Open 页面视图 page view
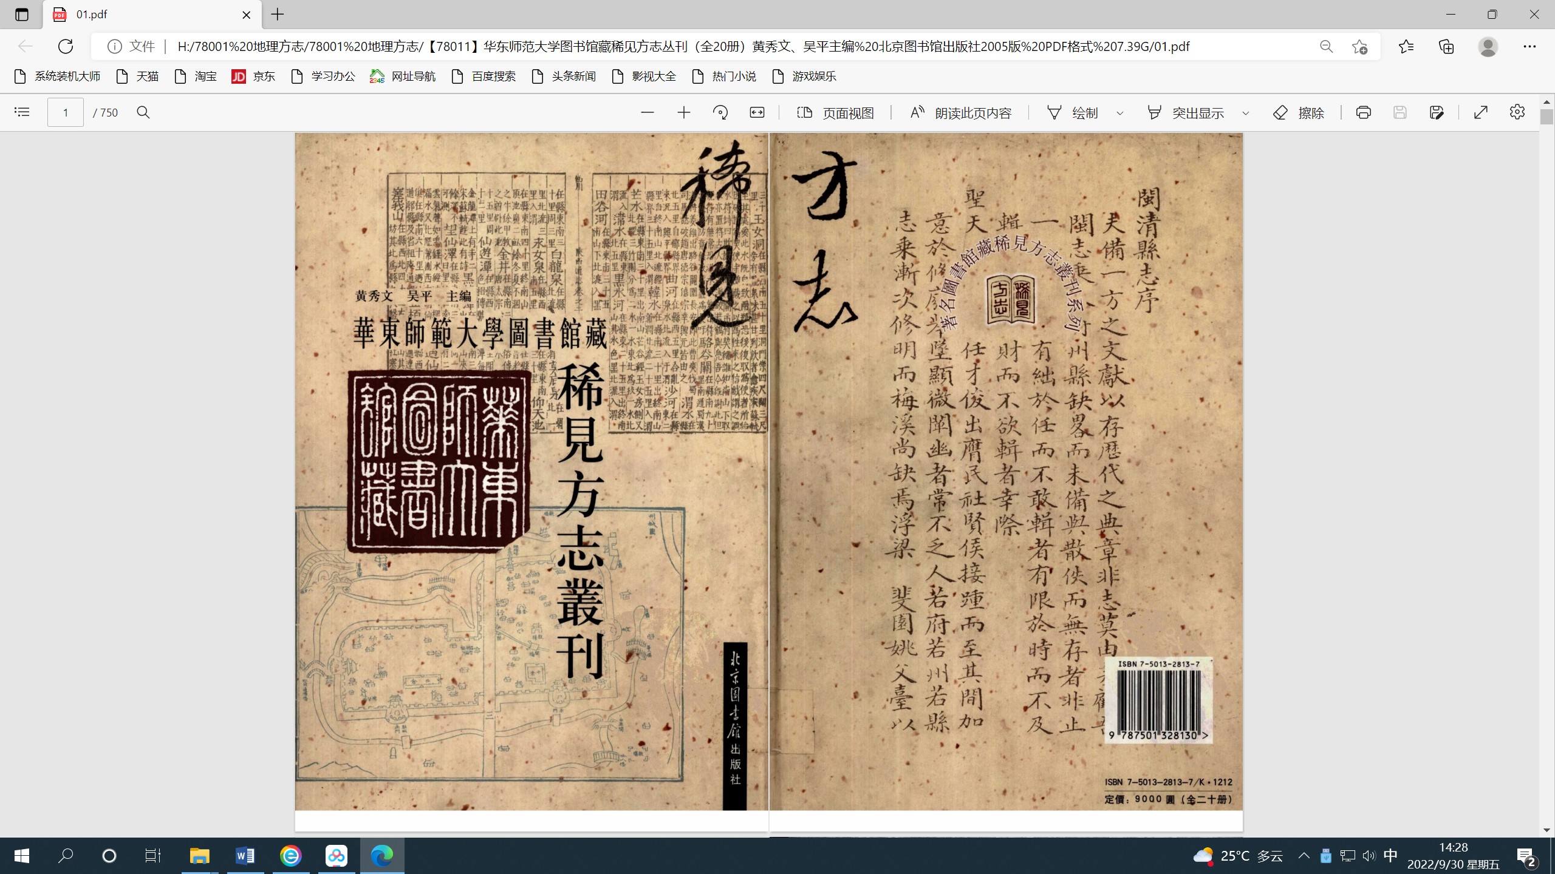Image resolution: width=1555 pixels, height=874 pixels. coord(835,113)
